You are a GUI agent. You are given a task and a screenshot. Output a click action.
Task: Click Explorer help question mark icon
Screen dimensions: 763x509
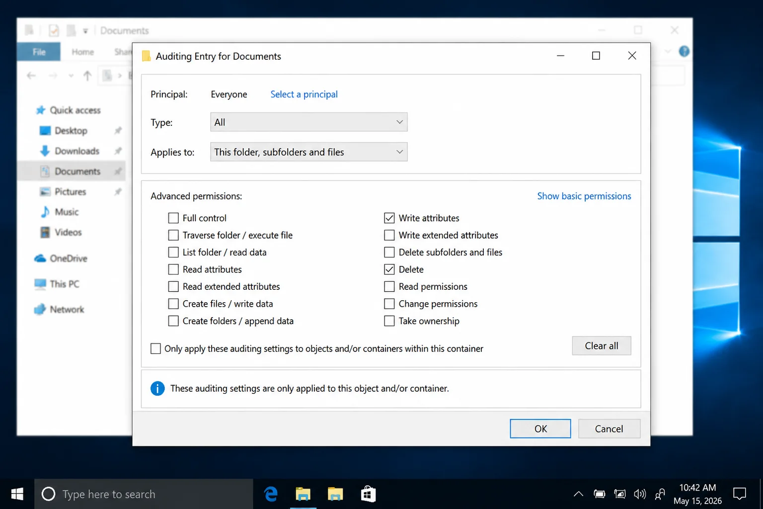point(684,51)
